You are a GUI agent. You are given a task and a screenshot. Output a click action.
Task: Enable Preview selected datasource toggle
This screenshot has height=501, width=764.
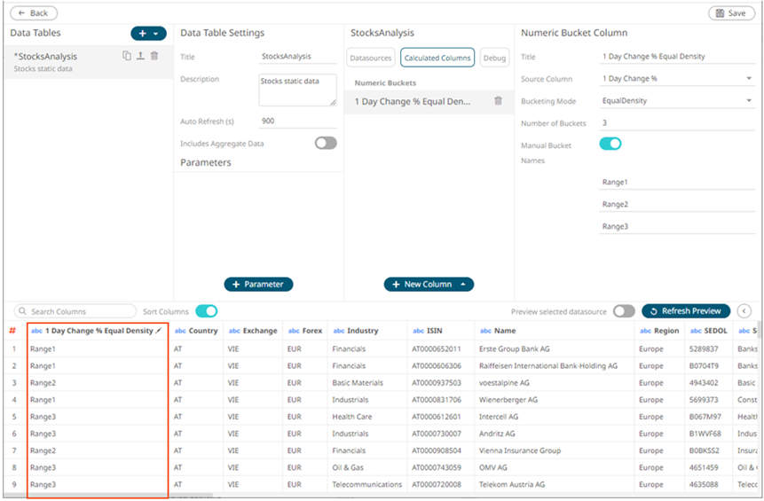[624, 311]
